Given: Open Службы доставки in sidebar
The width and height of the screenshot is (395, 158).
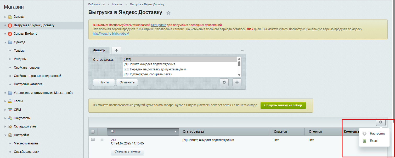Looking at the screenshot, I should [x=26, y=152].
